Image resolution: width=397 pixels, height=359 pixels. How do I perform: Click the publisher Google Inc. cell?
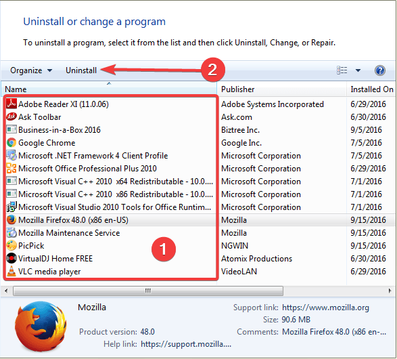[241, 143]
